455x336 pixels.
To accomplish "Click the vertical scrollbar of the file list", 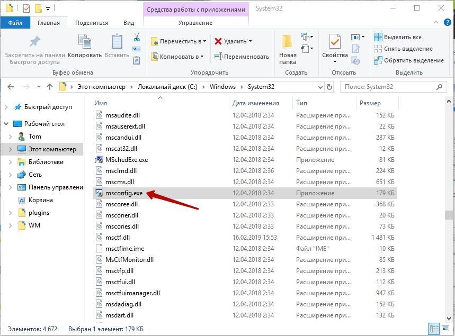I will 449,215.
